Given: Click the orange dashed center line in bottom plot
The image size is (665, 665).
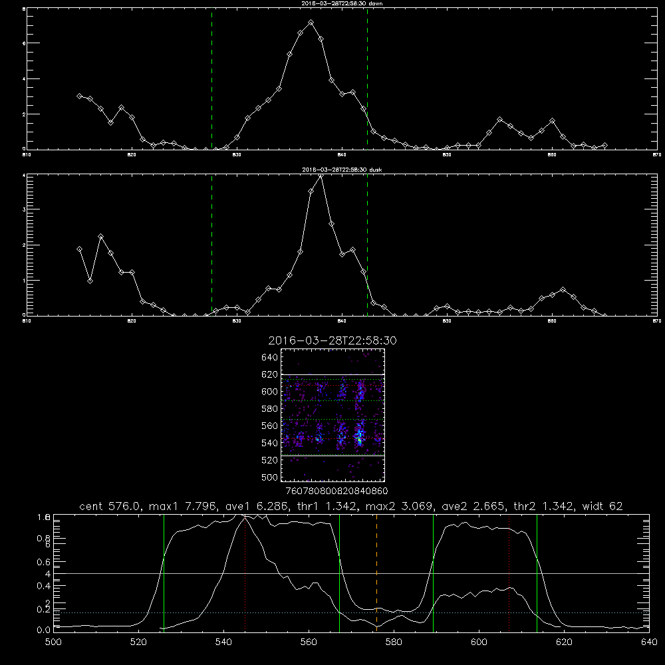Looking at the screenshot, I should tap(376, 573).
